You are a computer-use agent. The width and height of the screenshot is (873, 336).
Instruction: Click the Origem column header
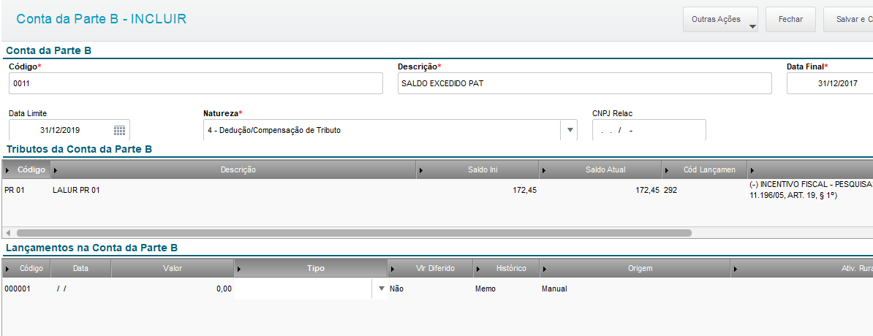click(635, 268)
